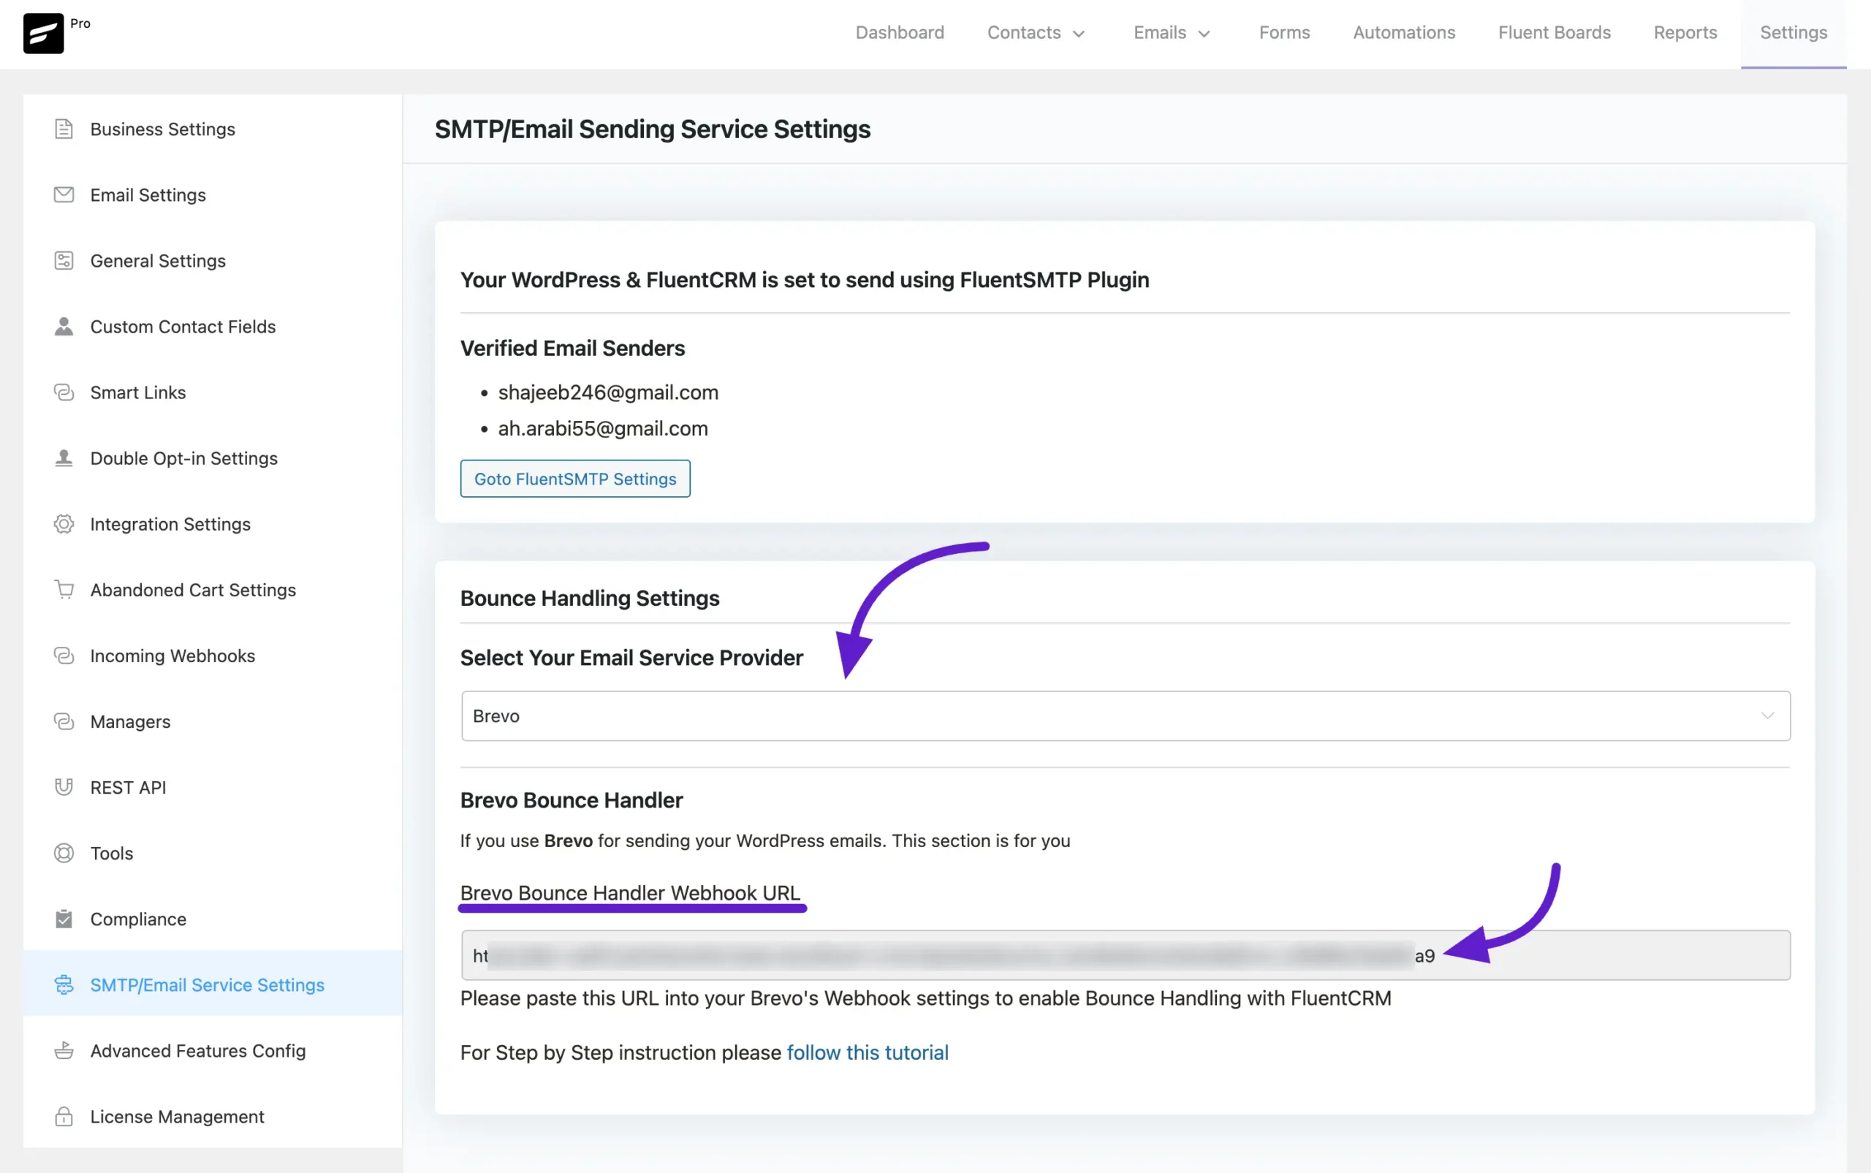Click the SMTP/Email Service Settings menu item
Screen dimensions: 1871x1173
[207, 984]
